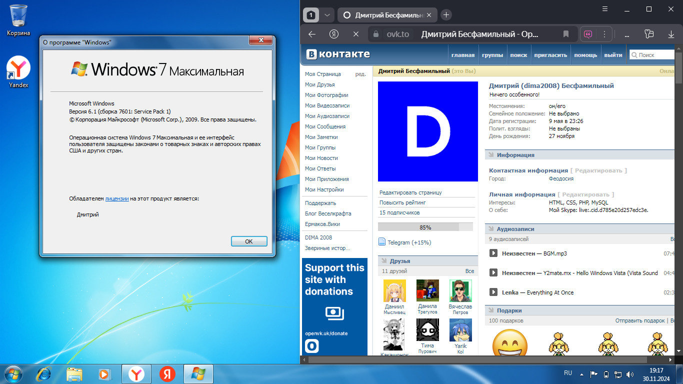Collapse the Друзья section header
Image resolution: width=683 pixels, height=384 pixels.
(x=399, y=261)
